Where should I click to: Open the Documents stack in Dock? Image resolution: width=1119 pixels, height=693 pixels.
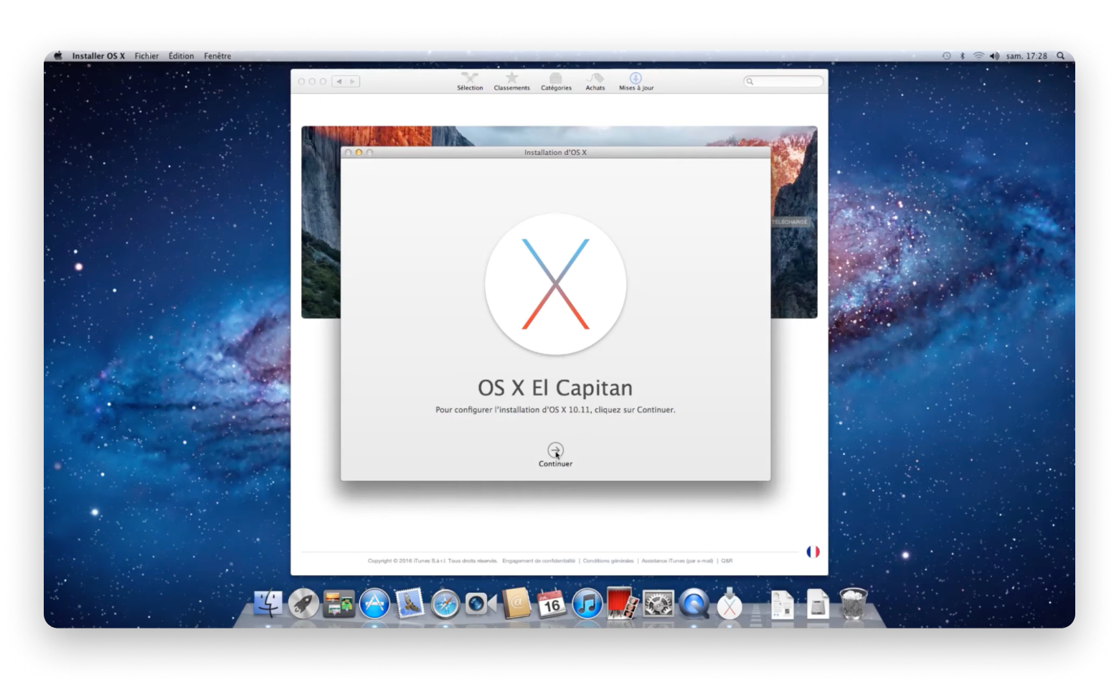tap(782, 604)
